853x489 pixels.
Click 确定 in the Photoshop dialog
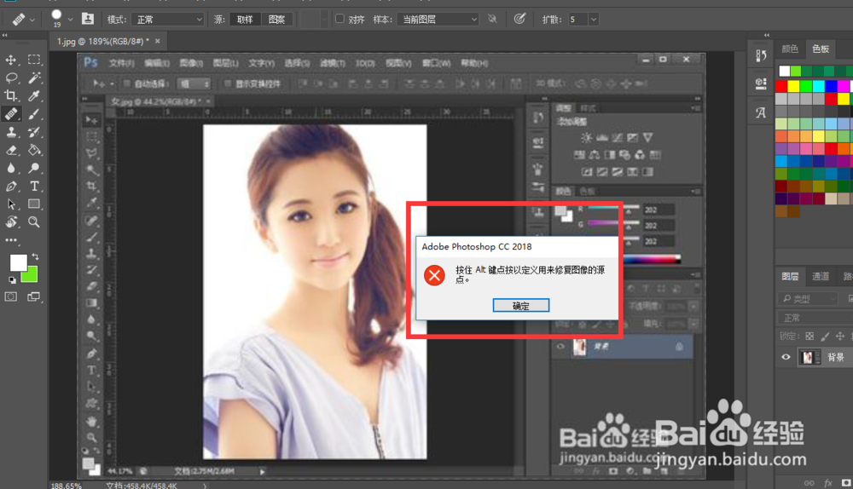point(520,305)
